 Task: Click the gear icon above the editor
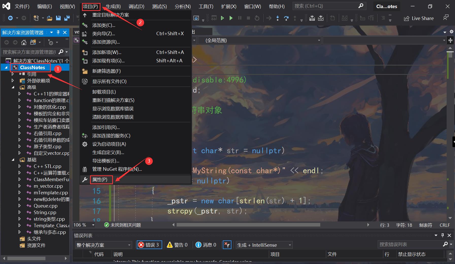[451, 32]
